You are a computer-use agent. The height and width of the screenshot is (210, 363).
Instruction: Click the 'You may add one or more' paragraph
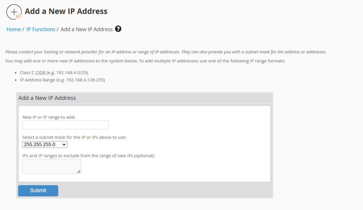click(145, 61)
